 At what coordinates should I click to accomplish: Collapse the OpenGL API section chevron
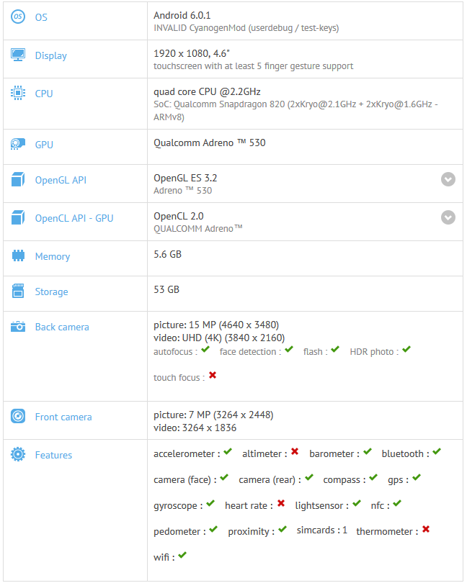click(448, 179)
